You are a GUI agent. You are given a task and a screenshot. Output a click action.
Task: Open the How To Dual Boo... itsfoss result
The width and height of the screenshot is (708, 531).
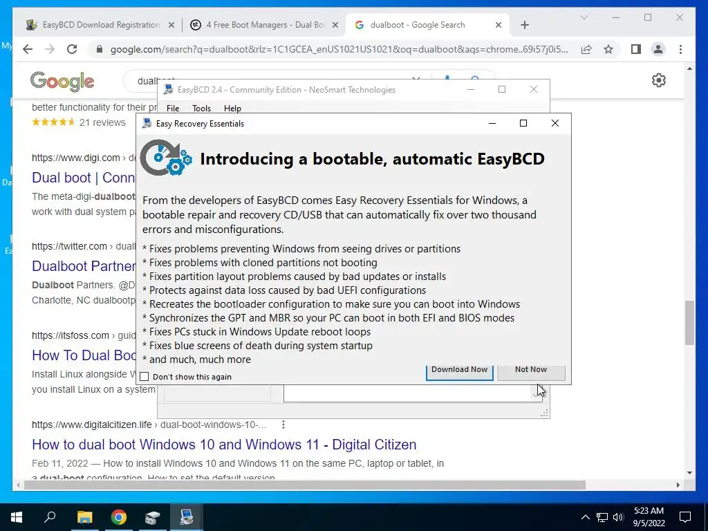point(84,355)
